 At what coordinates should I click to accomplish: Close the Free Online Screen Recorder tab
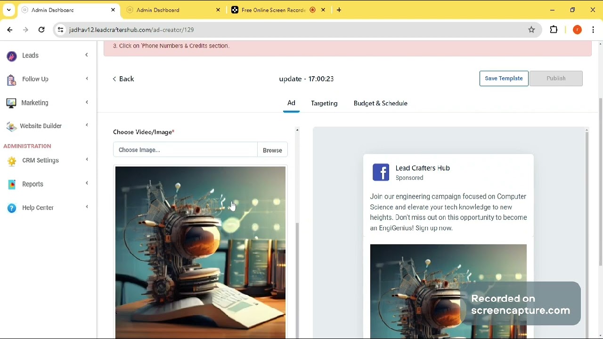pos(323,10)
